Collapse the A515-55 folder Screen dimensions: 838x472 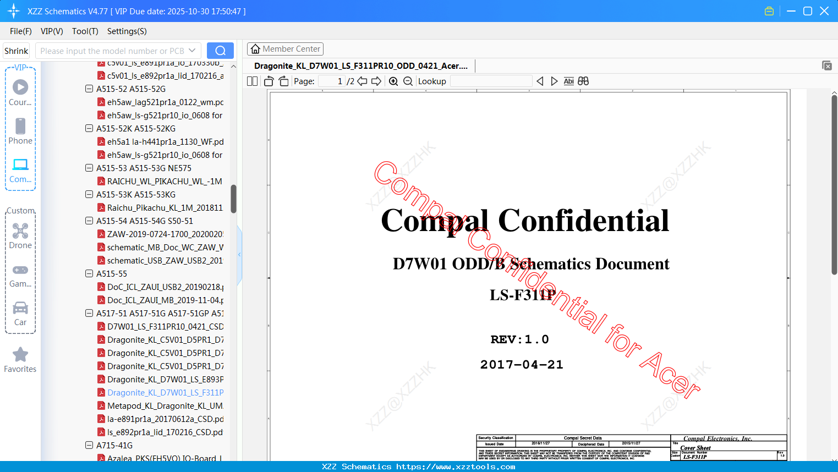[x=89, y=273]
